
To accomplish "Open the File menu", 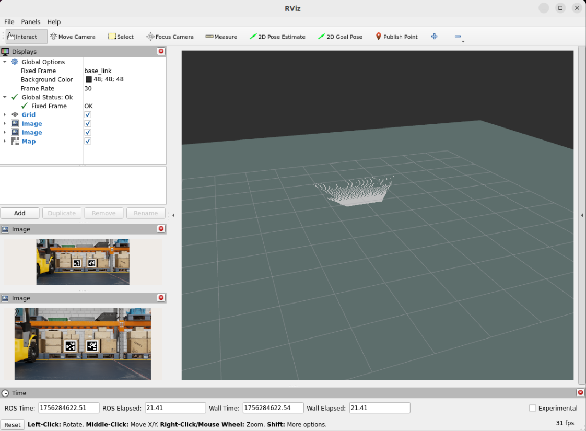I will coord(9,22).
